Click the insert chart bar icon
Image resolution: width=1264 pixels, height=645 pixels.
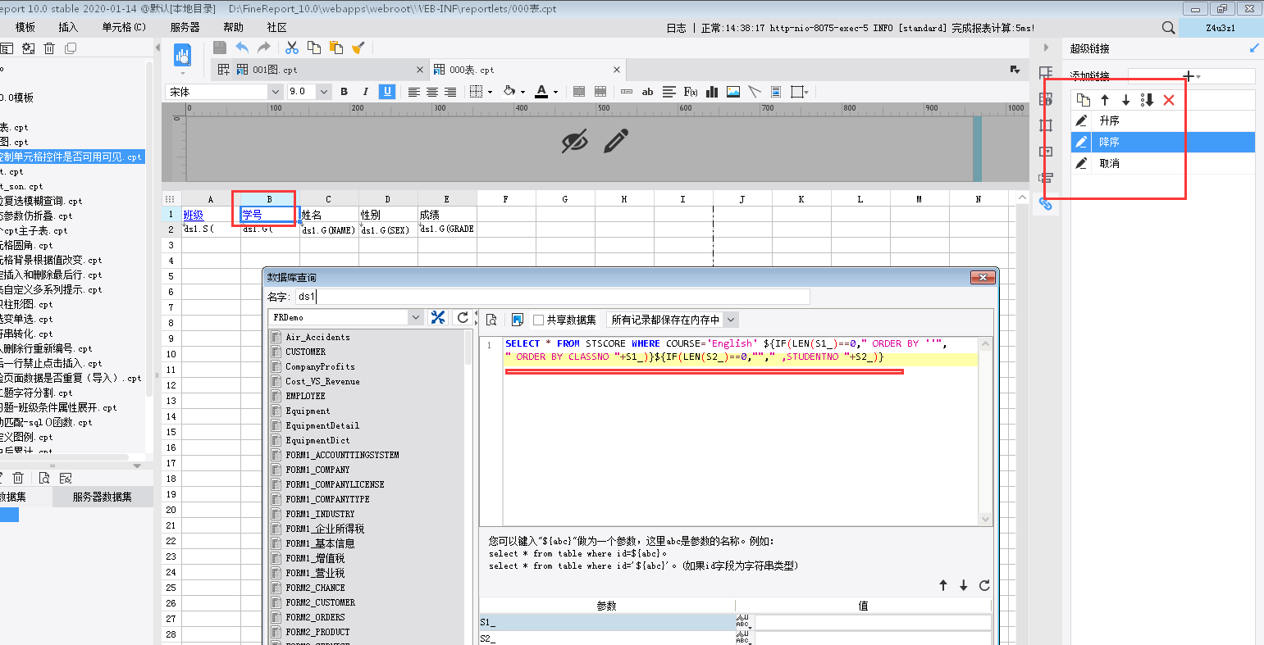(712, 92)
